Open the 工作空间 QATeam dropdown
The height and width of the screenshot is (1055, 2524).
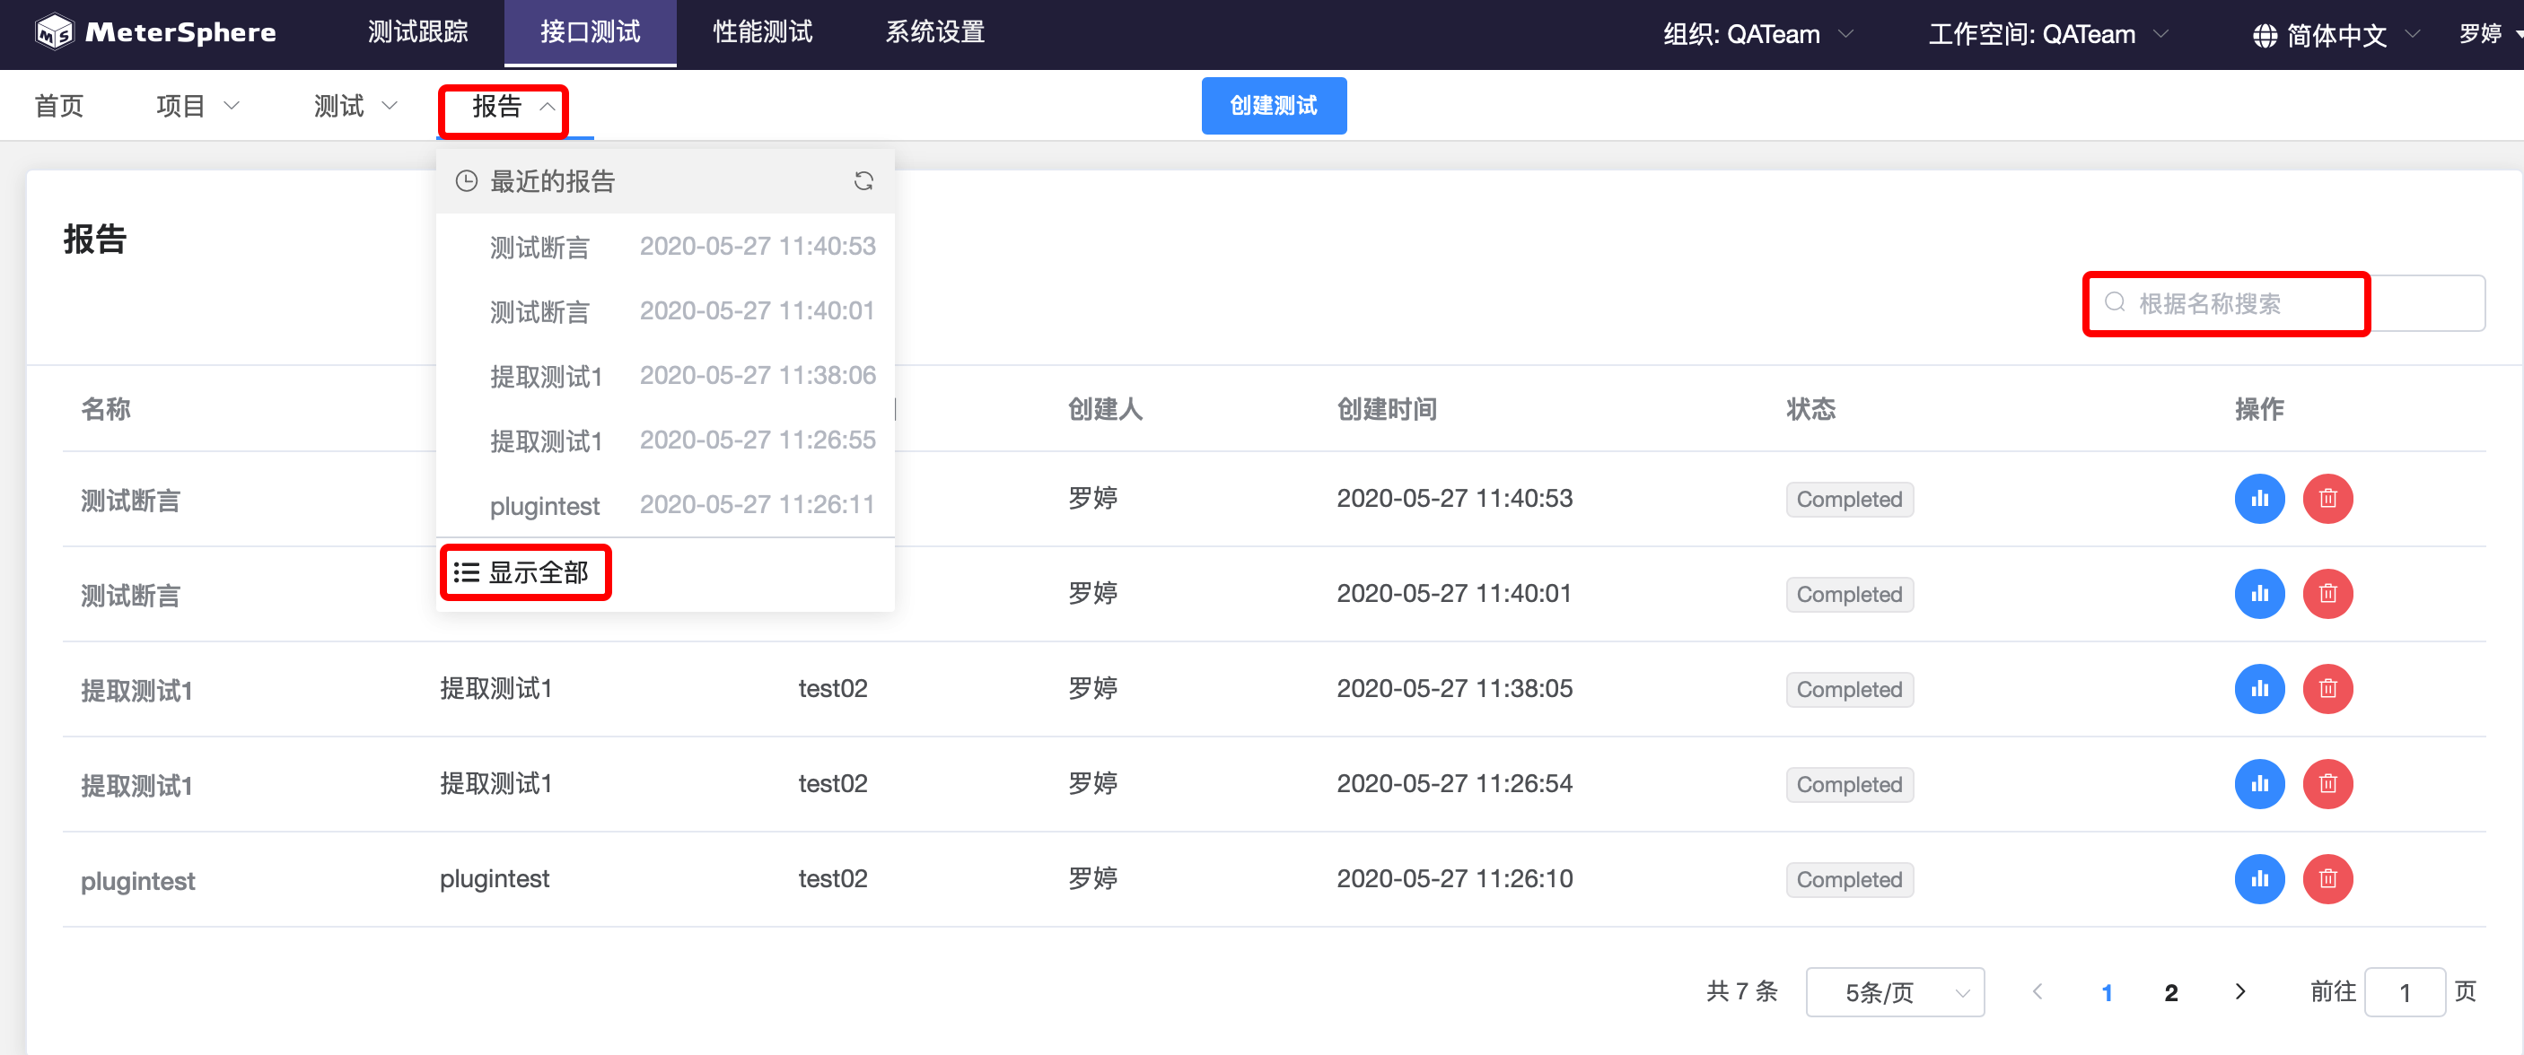coord(2046,34)
